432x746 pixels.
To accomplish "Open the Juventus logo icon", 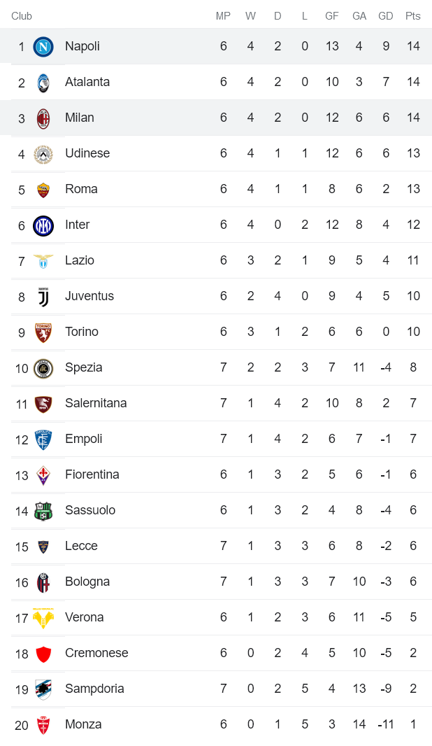I will [x=43, y=297].
